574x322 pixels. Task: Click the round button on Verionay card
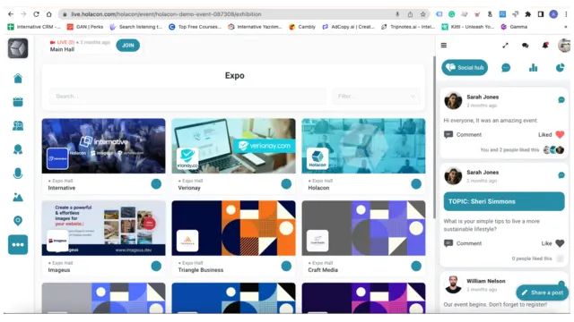click(x=286, y=184)
